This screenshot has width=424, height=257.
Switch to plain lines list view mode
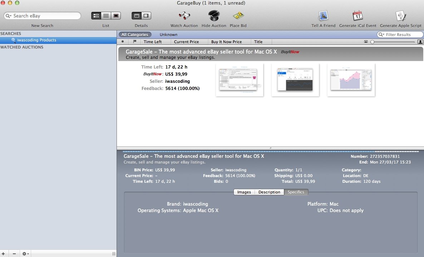(x=106, y=16)
